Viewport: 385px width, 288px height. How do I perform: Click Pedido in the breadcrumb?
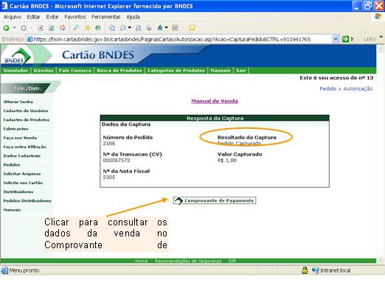[x=327, y=88]
